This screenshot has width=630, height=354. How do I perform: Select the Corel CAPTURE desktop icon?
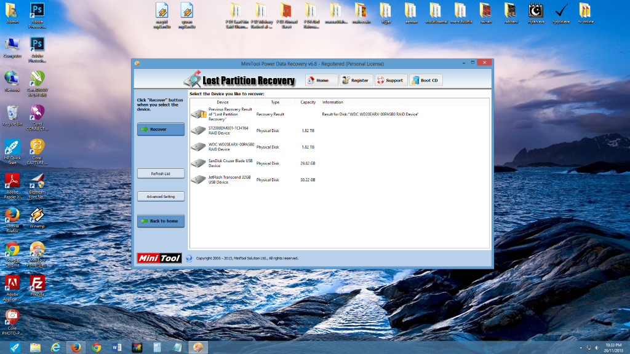point(37,152)
